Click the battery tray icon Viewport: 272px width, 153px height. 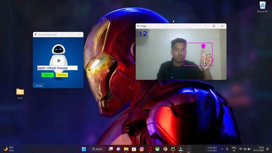[x=249, y=149]
